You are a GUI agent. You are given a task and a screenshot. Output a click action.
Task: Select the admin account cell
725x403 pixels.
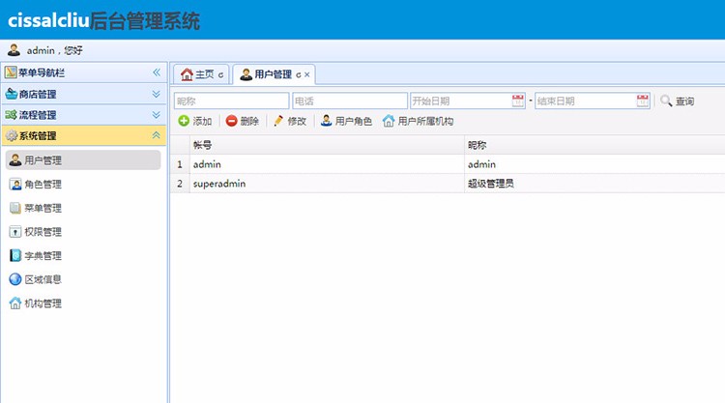pyautogui.click(x=327, y=164)
